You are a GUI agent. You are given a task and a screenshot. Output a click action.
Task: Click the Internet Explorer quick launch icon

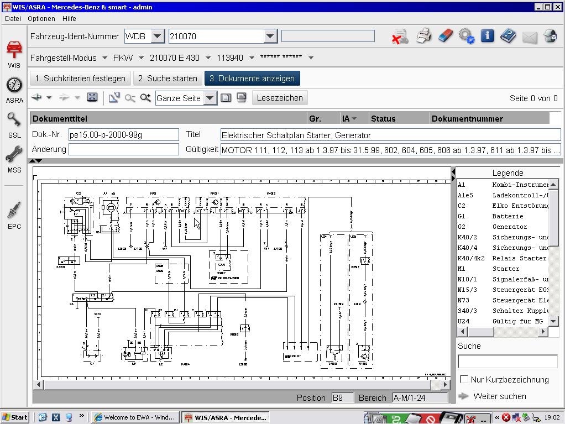[x=43, y=417]
